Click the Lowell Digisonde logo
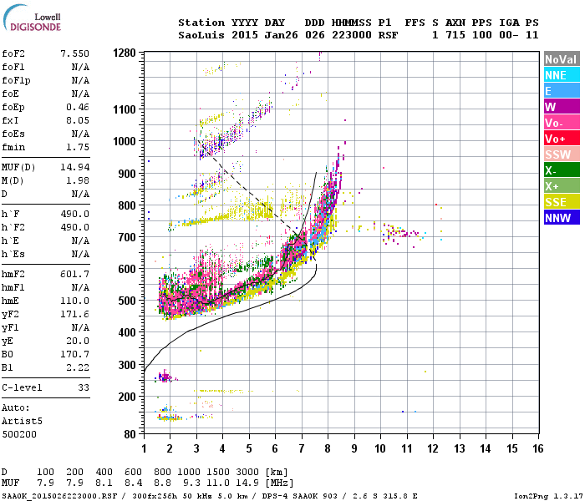The image size is (585, 501). coord(32,18)
